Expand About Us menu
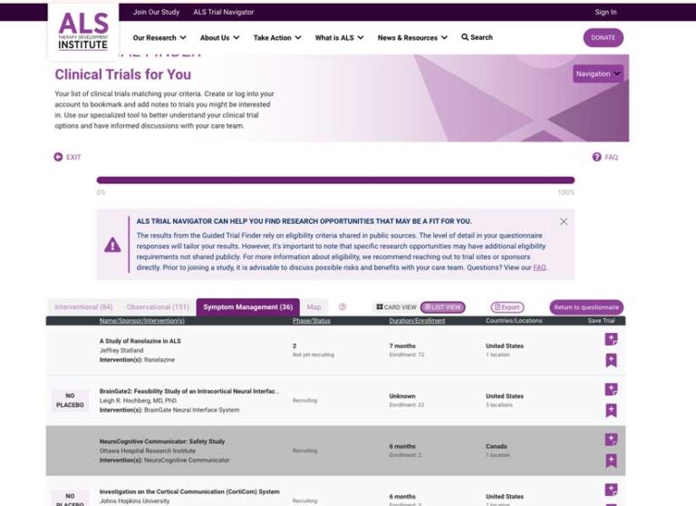This screenshot has width=696, height=506. coord(219,38)
